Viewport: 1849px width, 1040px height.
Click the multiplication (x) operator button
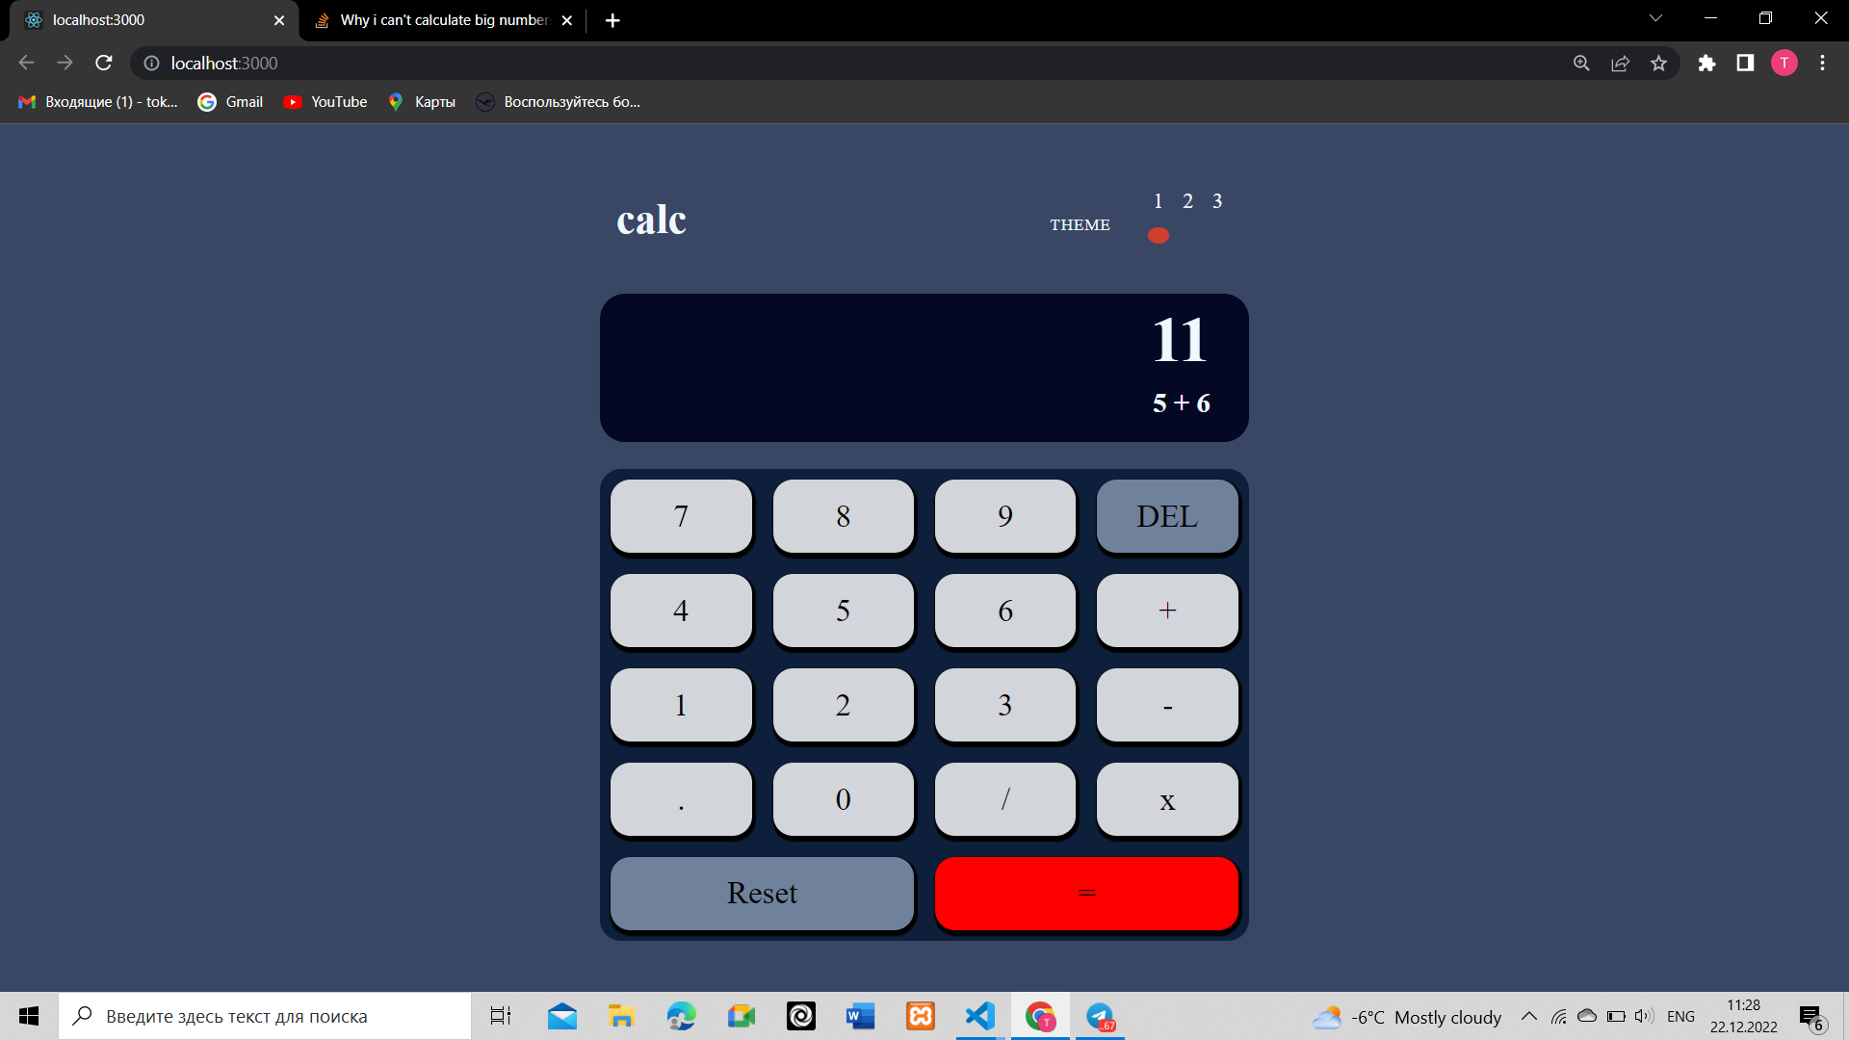coord(1167,798)
